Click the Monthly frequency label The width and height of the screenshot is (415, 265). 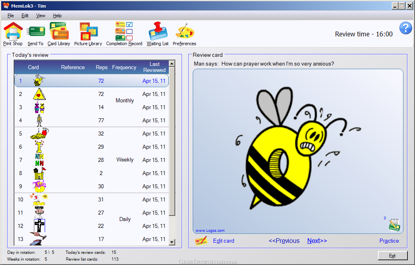click(125, 101)
